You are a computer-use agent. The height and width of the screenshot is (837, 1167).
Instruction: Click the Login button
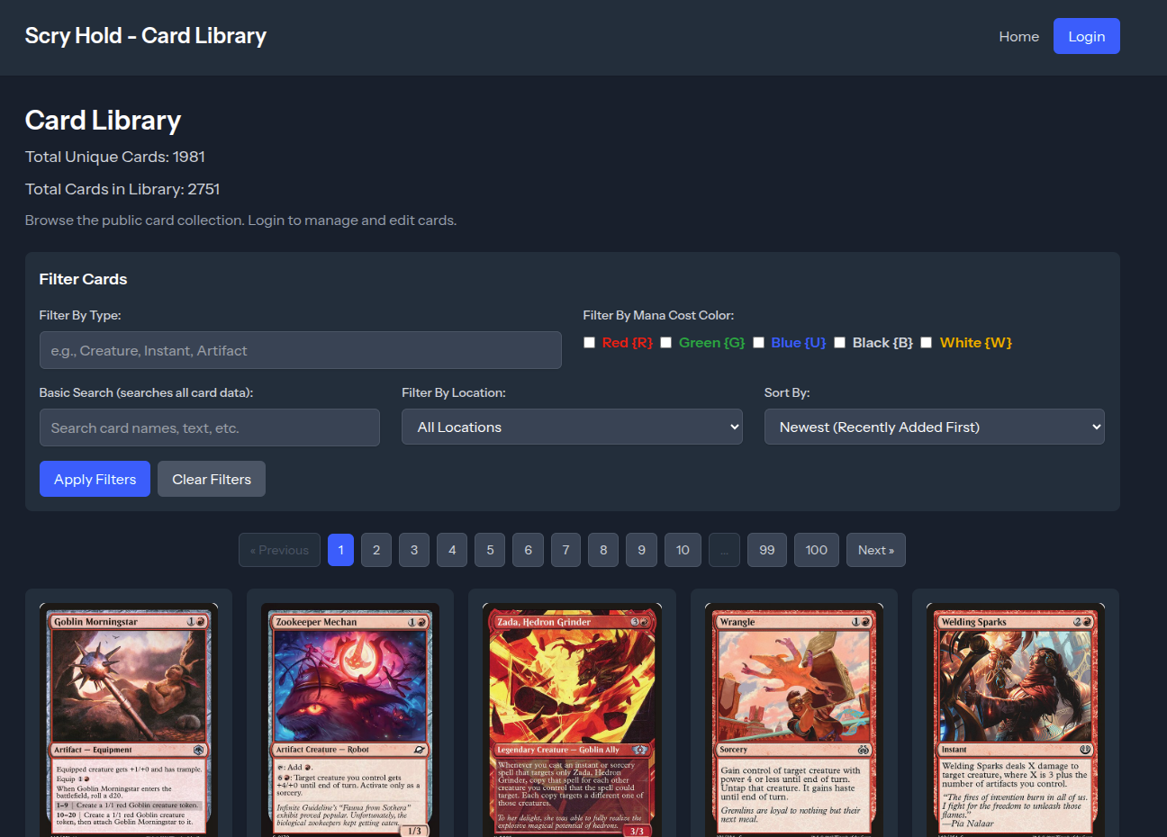[1086, 36]
